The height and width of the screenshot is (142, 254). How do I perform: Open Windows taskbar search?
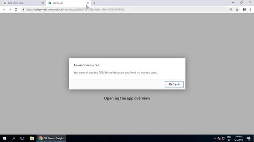coord(13,138)
